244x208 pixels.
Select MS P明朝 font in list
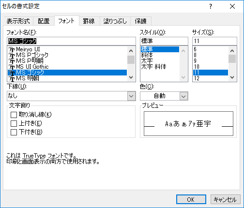(67, 61)
